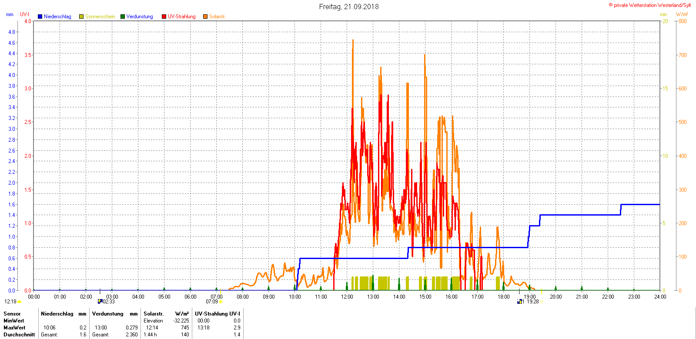Select the Sonnenschein legend label
Screen dimensions: 696x339
(x=100, y=17)
